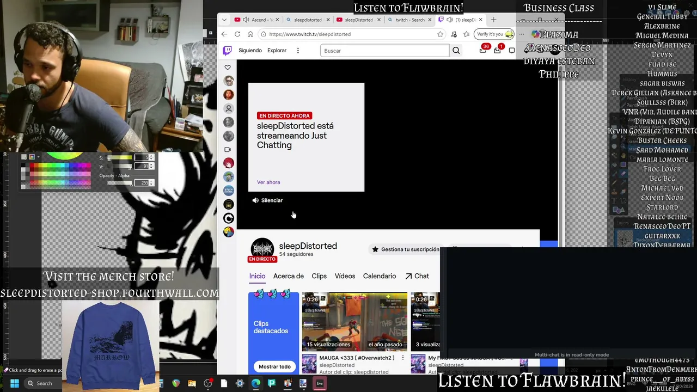This screenshot has width=697, height=392.
Task: Open the Live app on taskbar
Action: coord(320,383)
